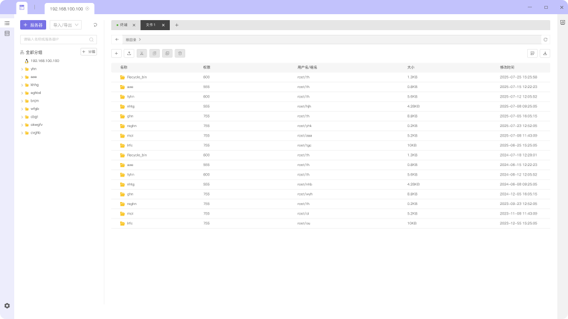Click the download icon at the toolbar's right
The height and width of the screenshot is (319, 568).
coord(545,53)
